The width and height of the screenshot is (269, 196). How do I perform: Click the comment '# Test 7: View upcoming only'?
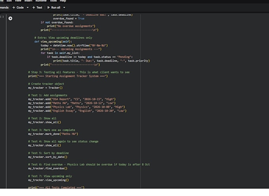(x=50, y=176)
